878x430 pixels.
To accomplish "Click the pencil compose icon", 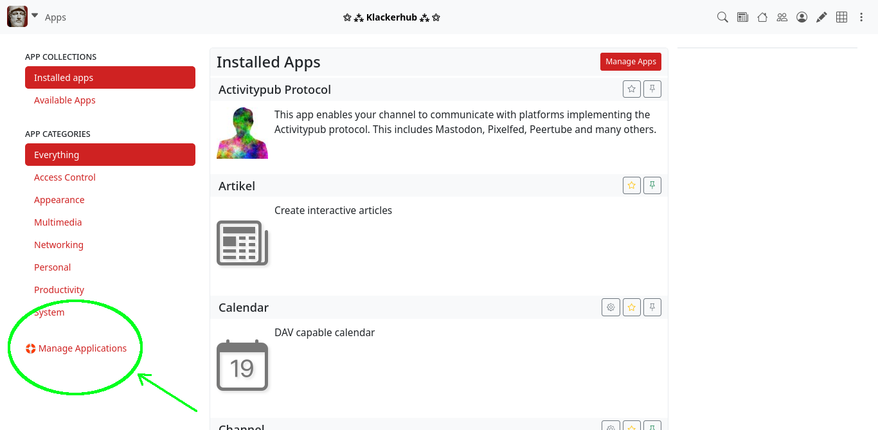I will coord(821,17).
